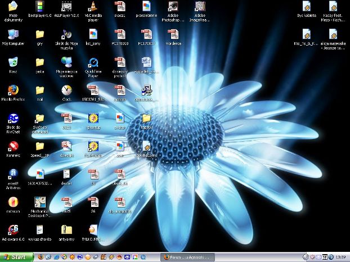Click the Firefox icon in Quick Launch
The width and height of the screenshot is (350, 262).
41,257
